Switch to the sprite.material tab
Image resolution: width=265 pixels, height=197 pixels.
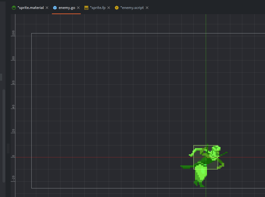point(30,8)
